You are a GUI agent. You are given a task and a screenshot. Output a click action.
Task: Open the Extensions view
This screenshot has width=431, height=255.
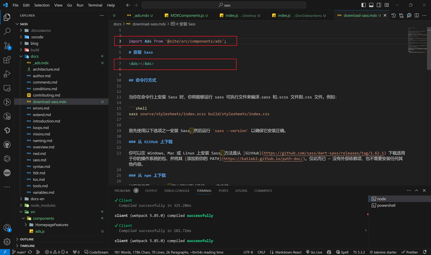[6, 60]
